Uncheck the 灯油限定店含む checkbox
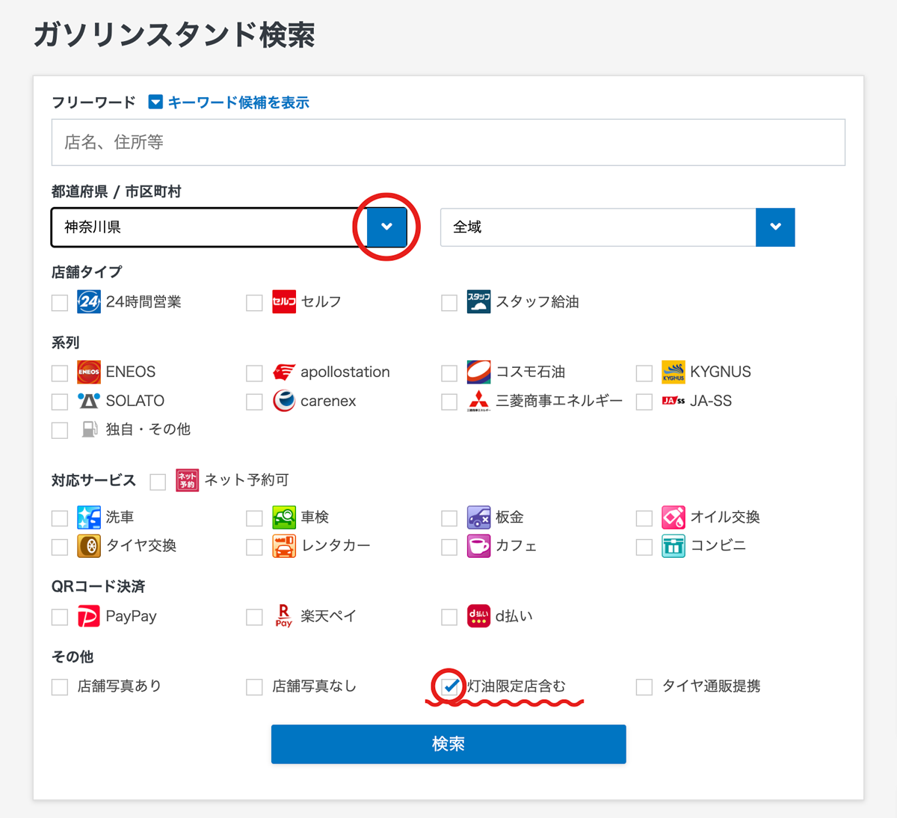Screen dimensions: 897x818 pos(449,686)
